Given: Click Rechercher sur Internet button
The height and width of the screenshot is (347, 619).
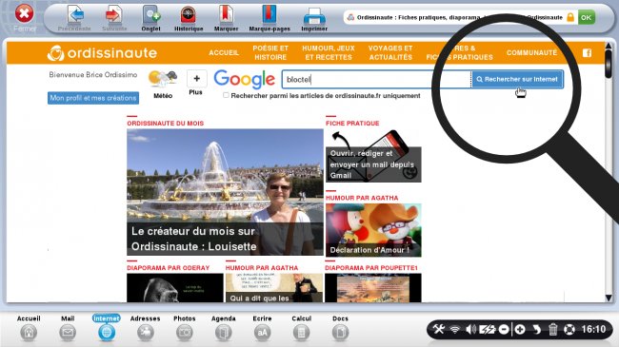Looking at the screenshot, I should pos(517,79).
